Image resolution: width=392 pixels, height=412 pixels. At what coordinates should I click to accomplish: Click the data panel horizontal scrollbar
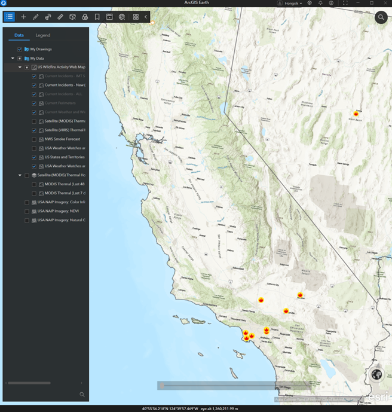point(29,383)
